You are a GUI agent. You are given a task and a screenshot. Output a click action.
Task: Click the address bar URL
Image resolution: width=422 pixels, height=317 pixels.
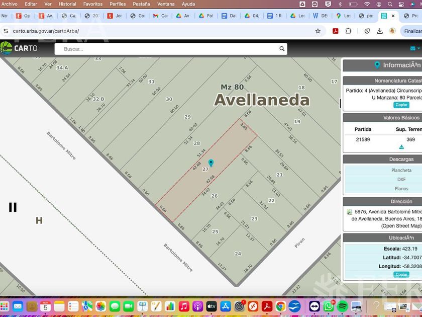(151, 31)
